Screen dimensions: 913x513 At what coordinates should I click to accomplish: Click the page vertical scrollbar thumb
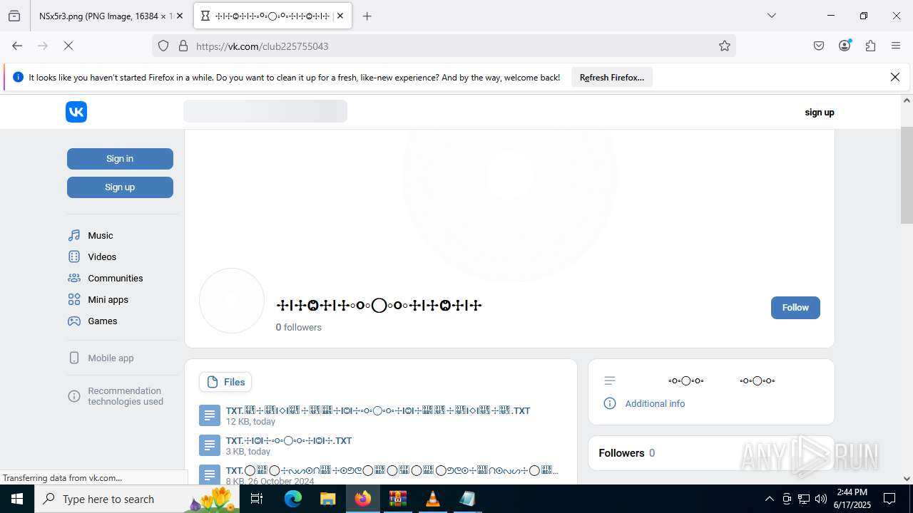(x=907, y=175)
